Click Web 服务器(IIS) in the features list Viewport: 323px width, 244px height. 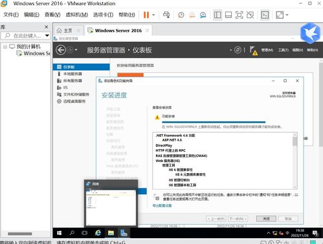coord(168,161)
